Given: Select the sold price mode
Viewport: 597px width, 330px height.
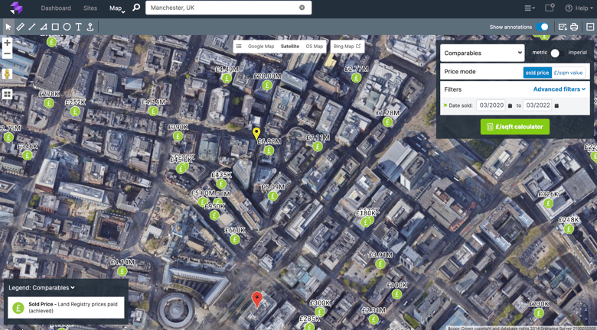Looking at the screenshot, I should 537,73.
